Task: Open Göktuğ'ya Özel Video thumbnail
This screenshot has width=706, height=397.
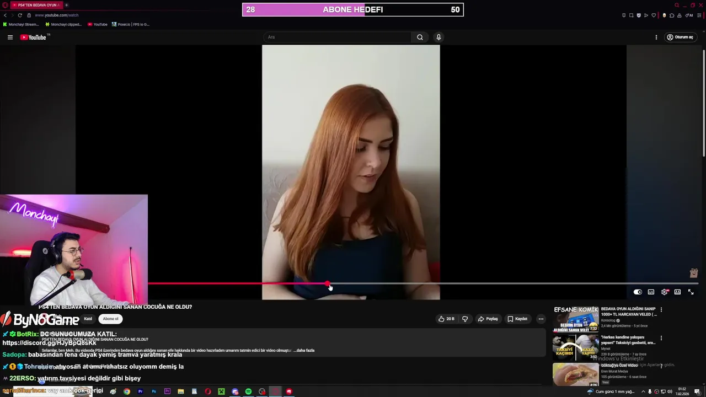Action: point(575,374)
